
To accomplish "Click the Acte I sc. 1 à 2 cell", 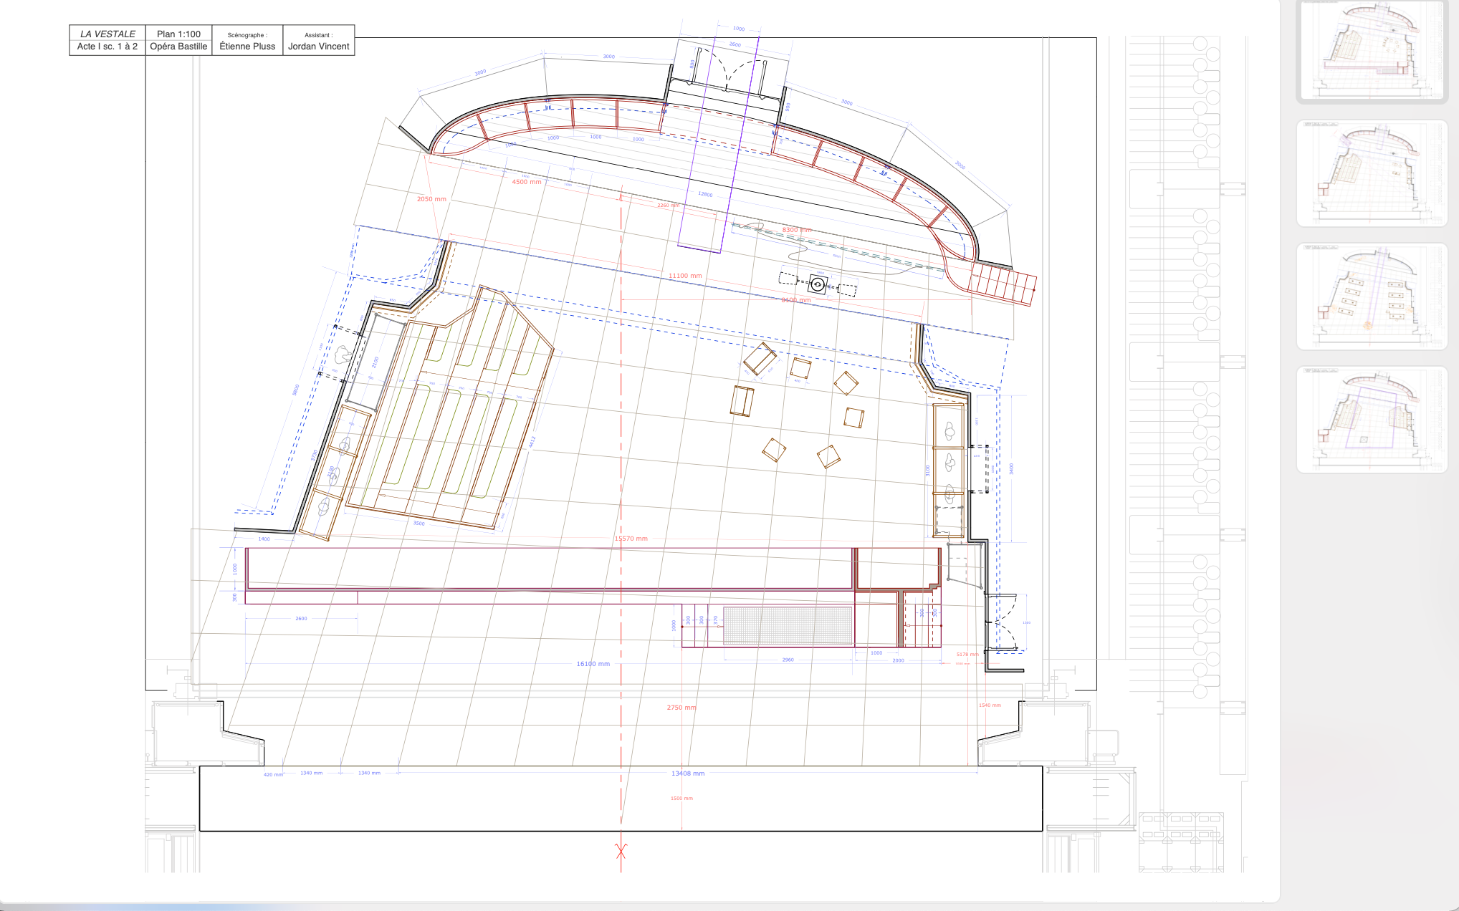I will tap(107, 47).
